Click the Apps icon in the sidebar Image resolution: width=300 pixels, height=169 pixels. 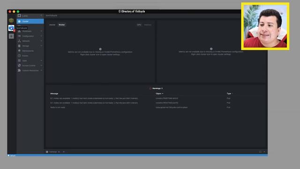19,61
